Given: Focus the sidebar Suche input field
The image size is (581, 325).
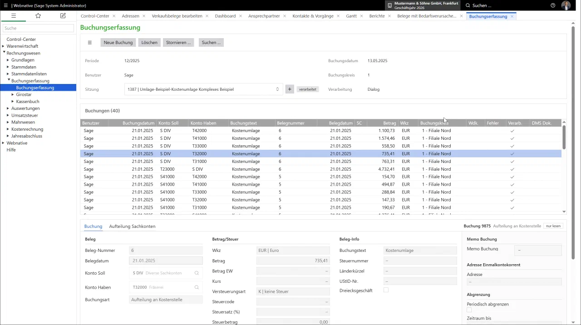Looking at the screenshot, I should pyautogui.click(x=38, y=28).
